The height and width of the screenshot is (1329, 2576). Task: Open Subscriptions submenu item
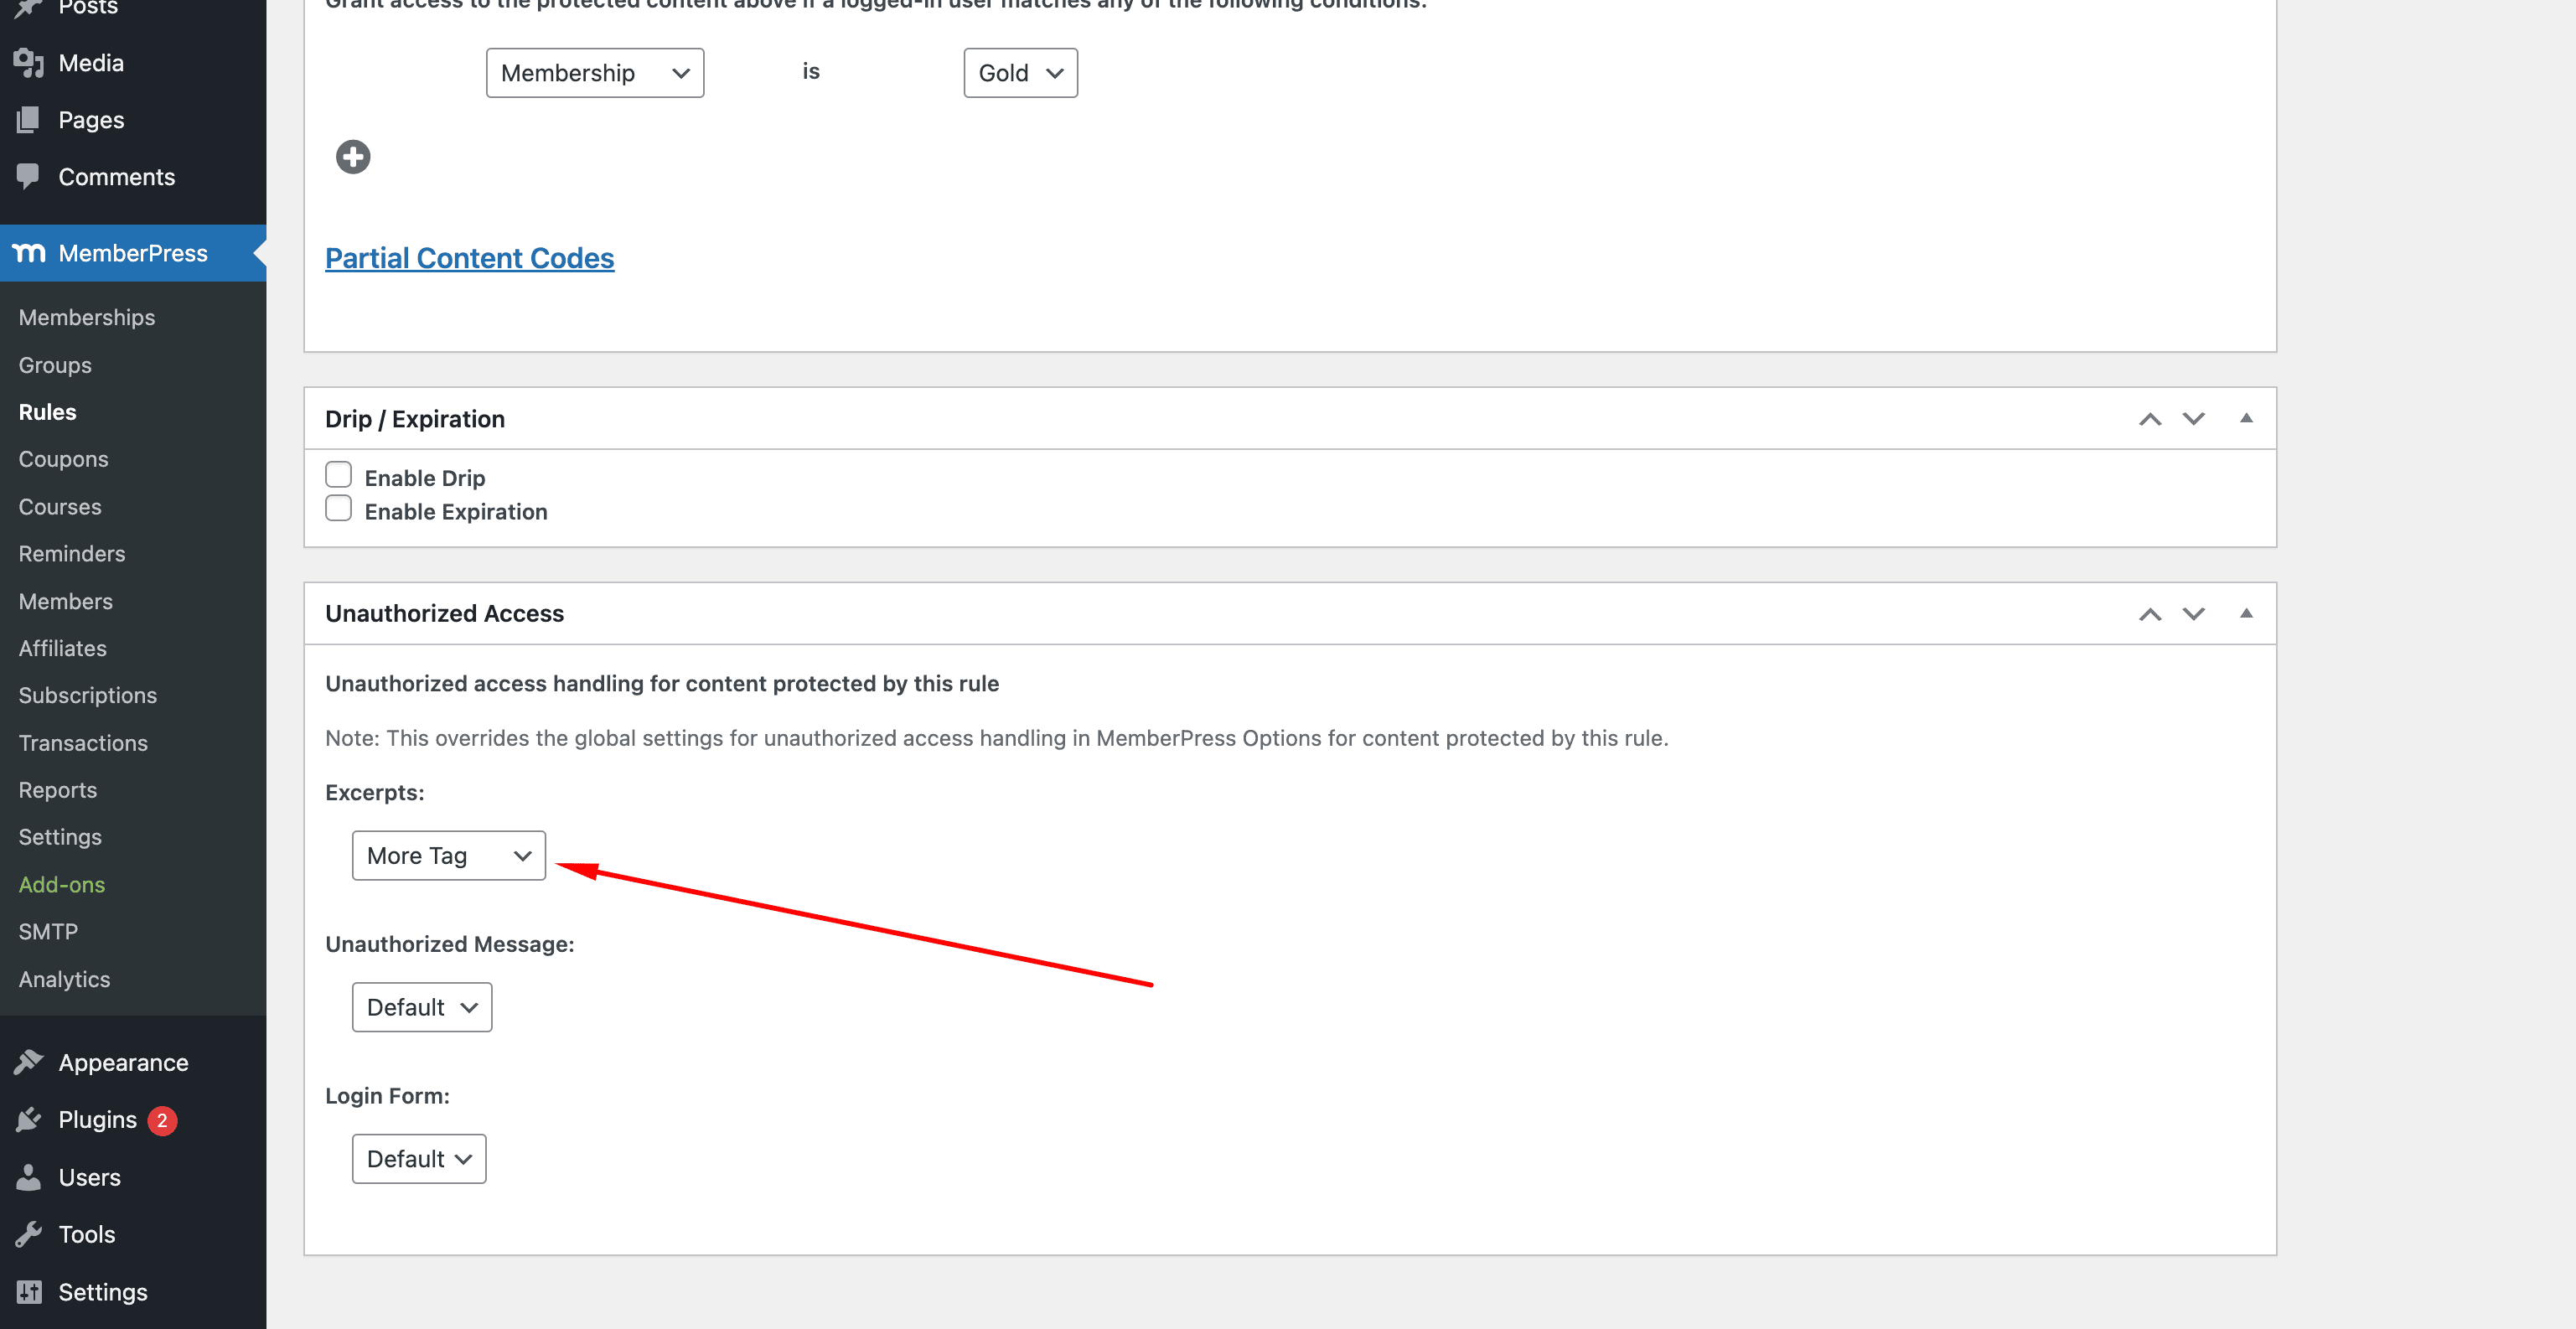[x=88, y=695]
